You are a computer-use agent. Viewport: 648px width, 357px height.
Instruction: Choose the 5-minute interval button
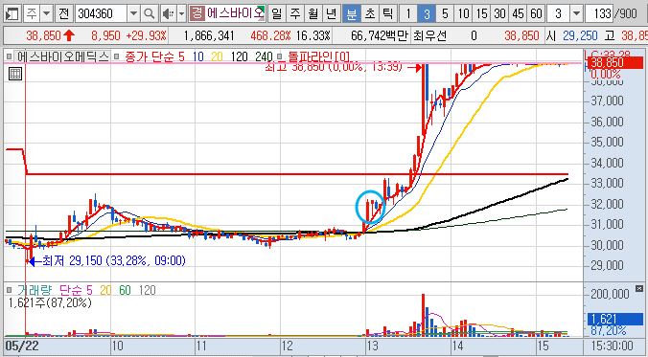445,14
